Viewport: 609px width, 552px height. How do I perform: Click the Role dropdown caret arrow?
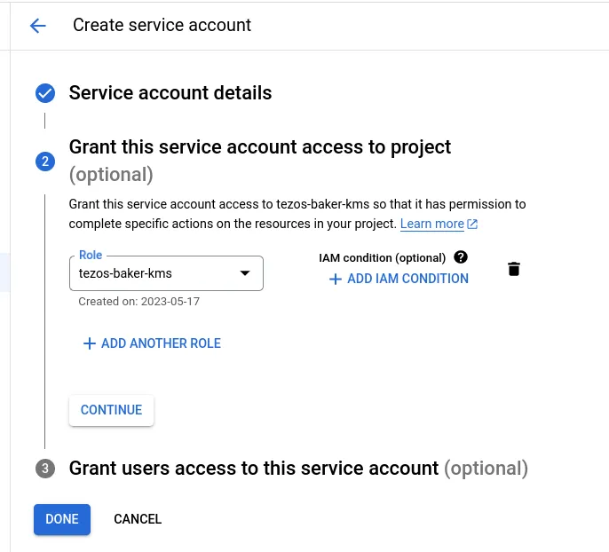[245, 273]
